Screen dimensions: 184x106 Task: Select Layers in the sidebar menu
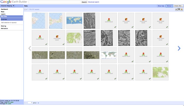tap(3, 14)
